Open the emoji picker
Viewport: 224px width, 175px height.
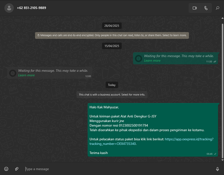tap(6, 169)
